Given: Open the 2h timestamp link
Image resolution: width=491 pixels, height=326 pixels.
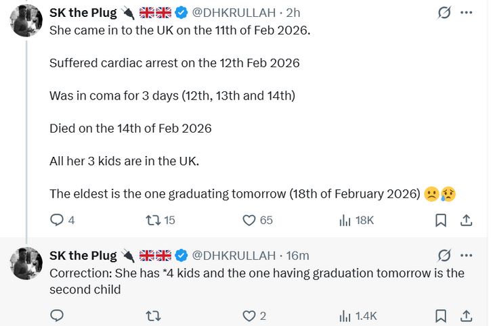Looking at the screenshot, I should tap(293, 13).
